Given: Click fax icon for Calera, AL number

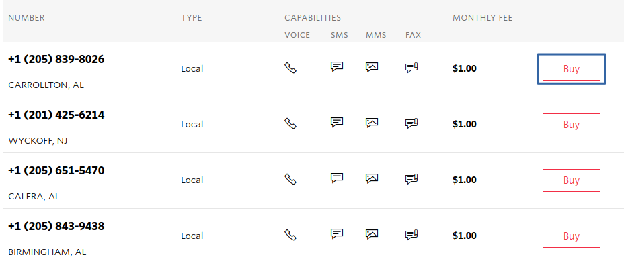Looking at the screenshot, I should pyautogui.click(x=411, y=179).
